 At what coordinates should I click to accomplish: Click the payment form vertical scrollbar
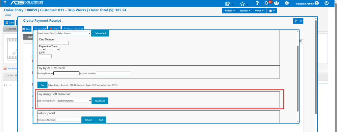click(x=298, y=78)
